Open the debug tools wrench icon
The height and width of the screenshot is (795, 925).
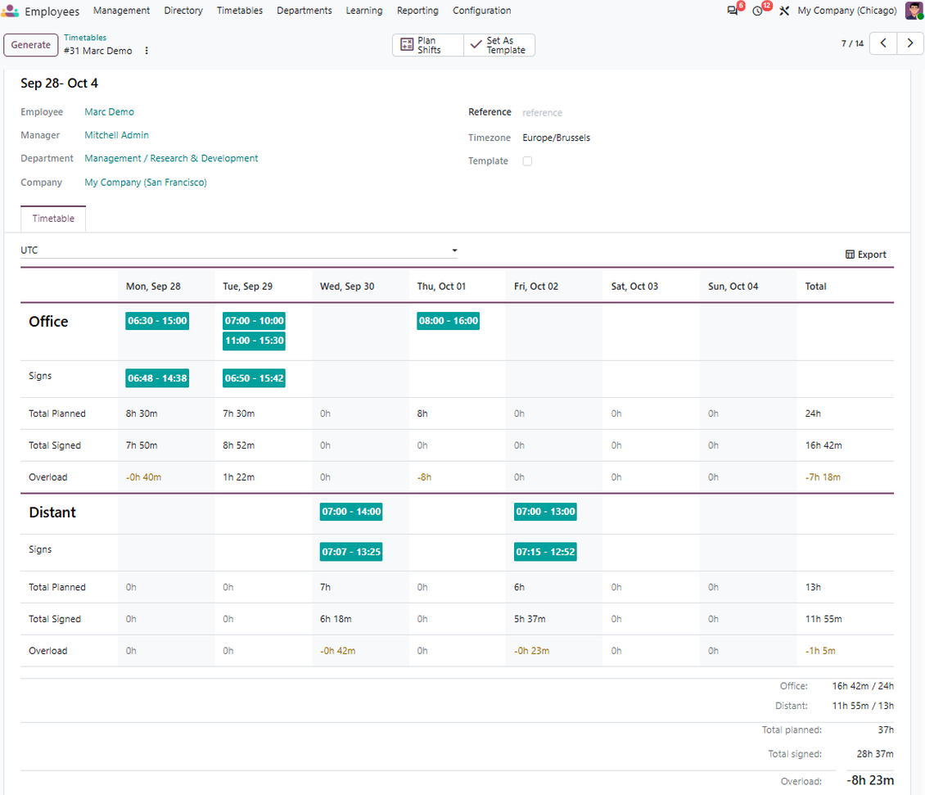coord(784,11)
